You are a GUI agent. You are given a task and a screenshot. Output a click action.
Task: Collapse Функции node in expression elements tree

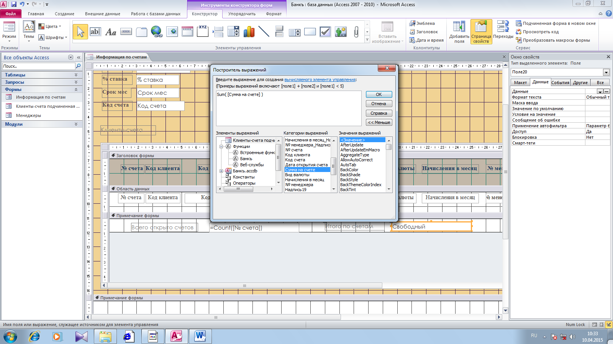pyautogui.click(x=221, y=146)
